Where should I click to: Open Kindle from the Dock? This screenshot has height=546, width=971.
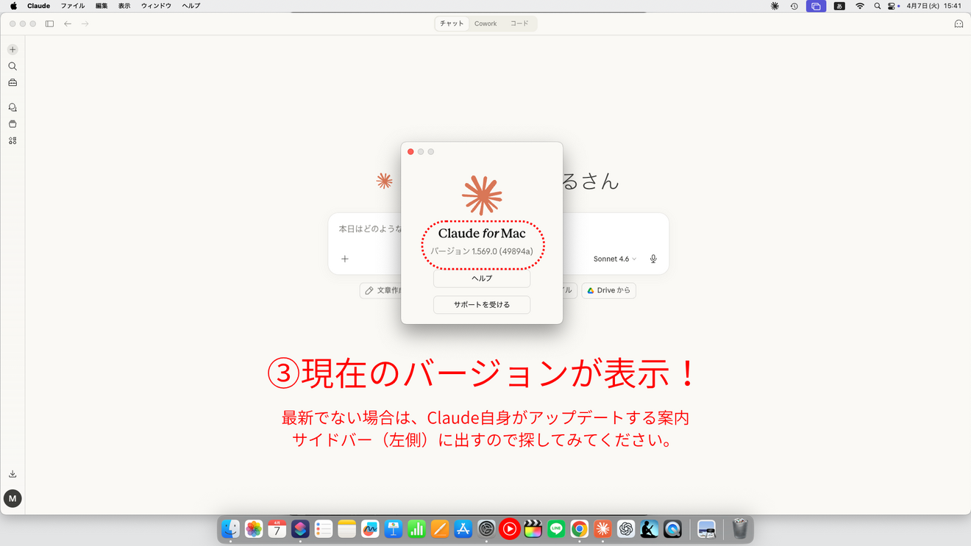[650, 528]
